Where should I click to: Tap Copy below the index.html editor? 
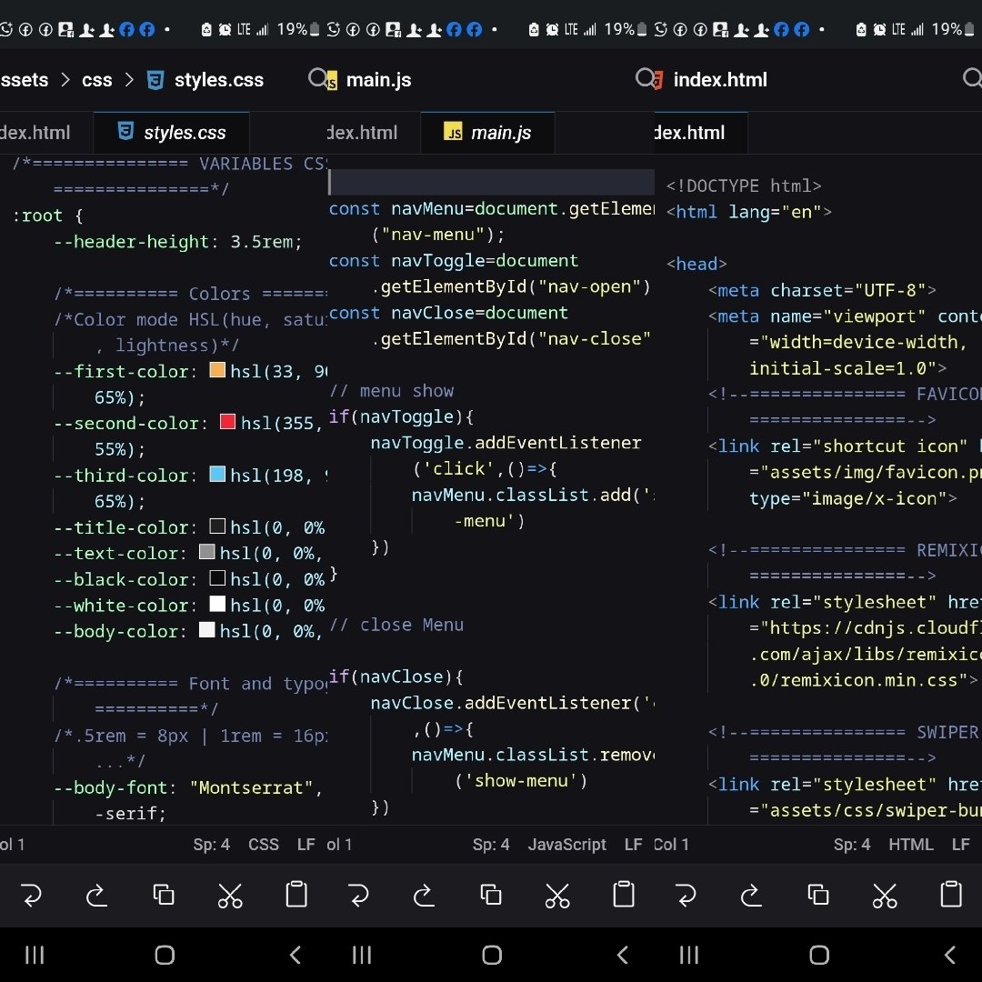[818, 895]
